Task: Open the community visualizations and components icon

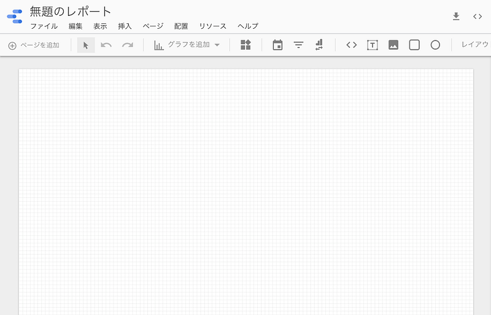Action: click(246, 45)
